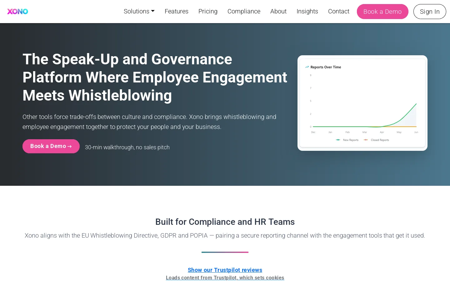Image resolution: width=450 pixels, height=281 pixels.
Task: Expand the Solutions dropdown menu
Action: click(139, 11)
